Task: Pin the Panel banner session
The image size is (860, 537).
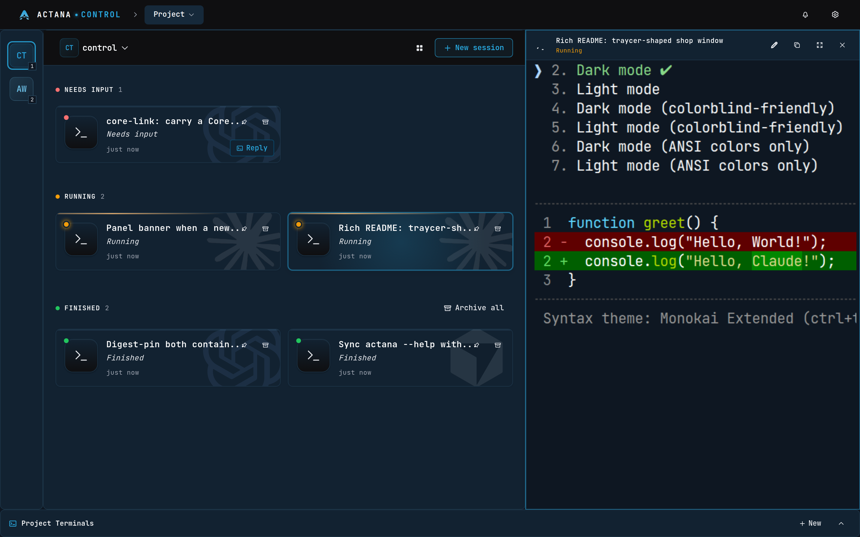Action: [x=245, y=229]
